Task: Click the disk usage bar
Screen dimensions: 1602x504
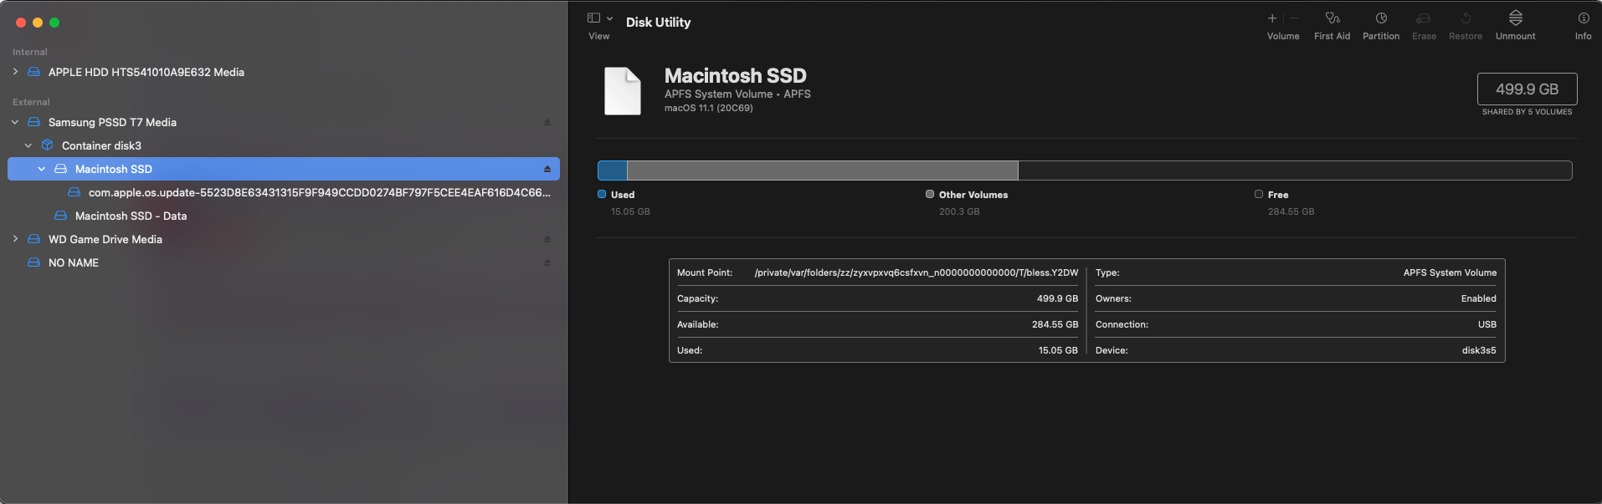Action: (1085, 171)
